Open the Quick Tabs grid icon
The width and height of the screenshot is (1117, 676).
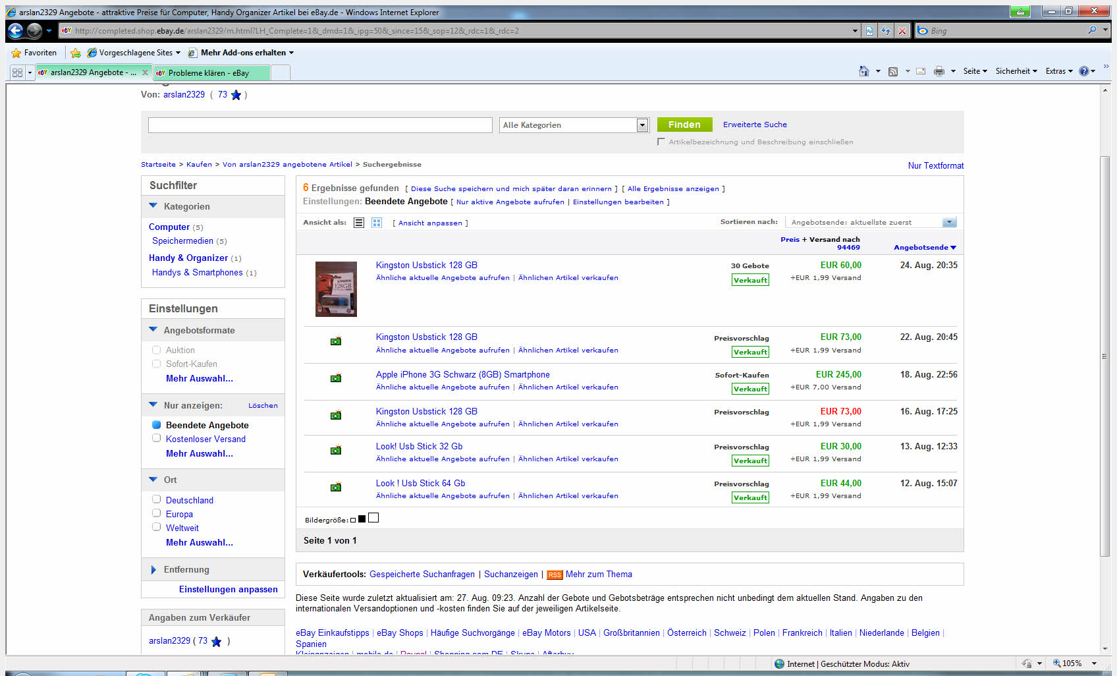[17, 72]
